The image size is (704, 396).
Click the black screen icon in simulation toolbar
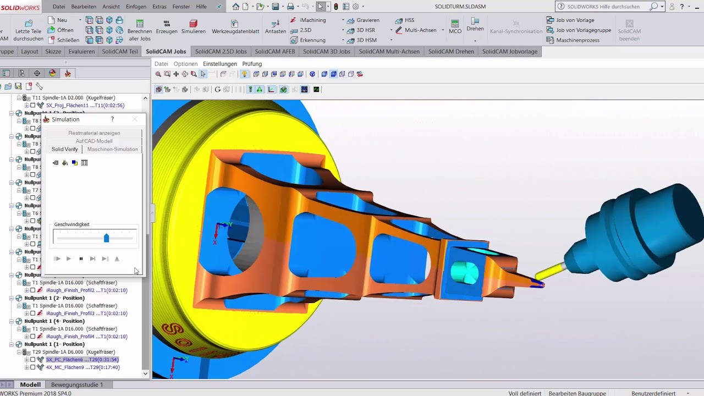[x=316, y=90]
